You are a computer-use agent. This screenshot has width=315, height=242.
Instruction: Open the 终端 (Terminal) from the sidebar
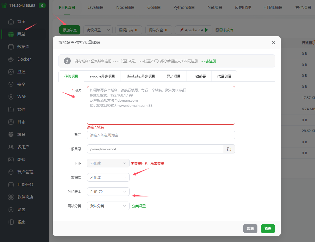pos(21,159)
